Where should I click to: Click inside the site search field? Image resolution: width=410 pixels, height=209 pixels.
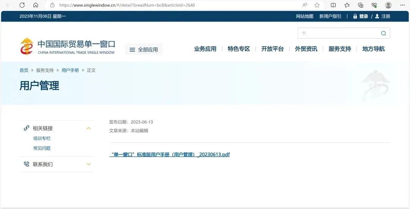click(338, 33)
